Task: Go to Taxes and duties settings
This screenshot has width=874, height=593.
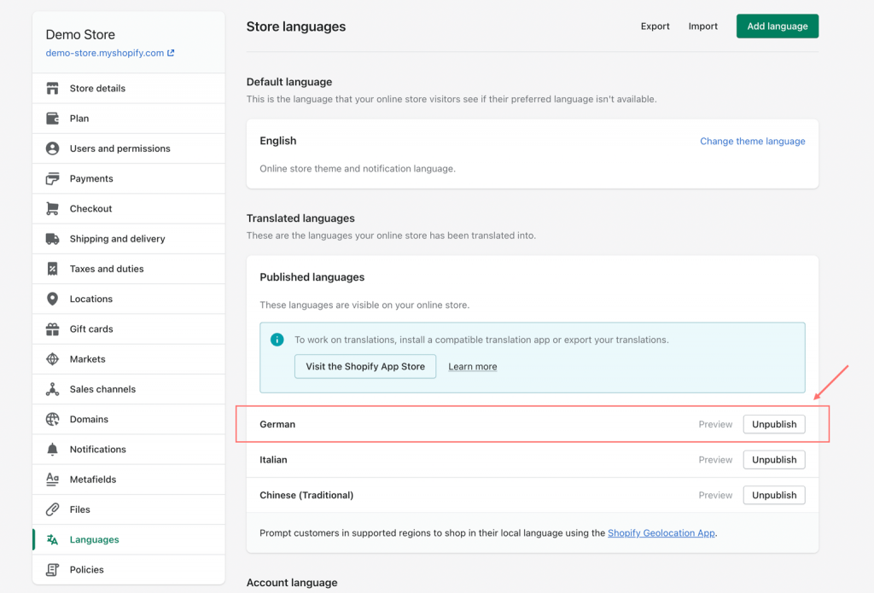Action: point(107,269)
